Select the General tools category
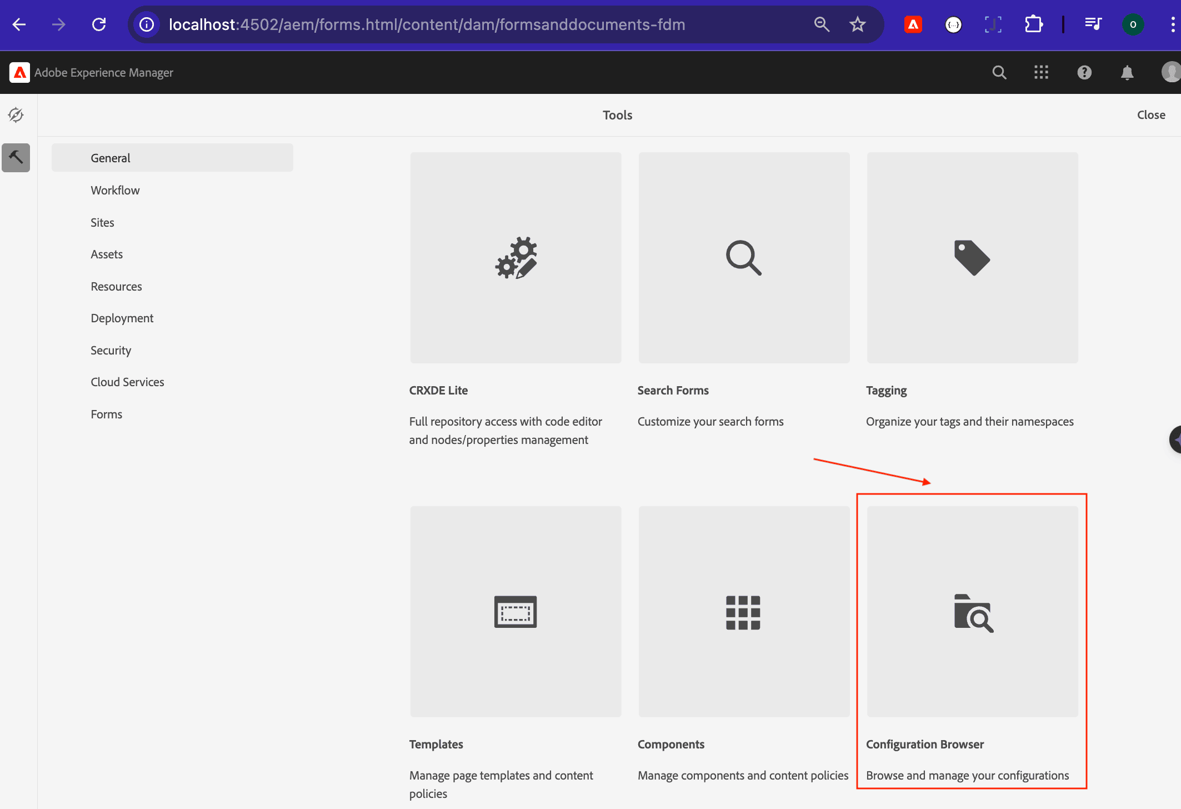1181x809 pixels. point(172,158)
